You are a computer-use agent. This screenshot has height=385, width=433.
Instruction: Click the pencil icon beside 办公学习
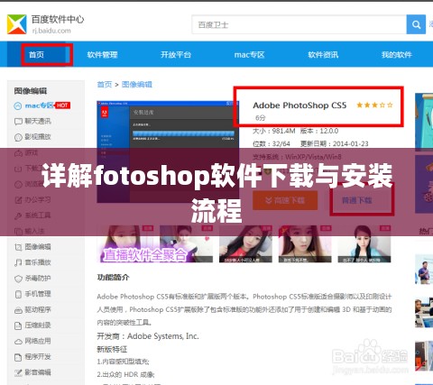tap(18, 200)
